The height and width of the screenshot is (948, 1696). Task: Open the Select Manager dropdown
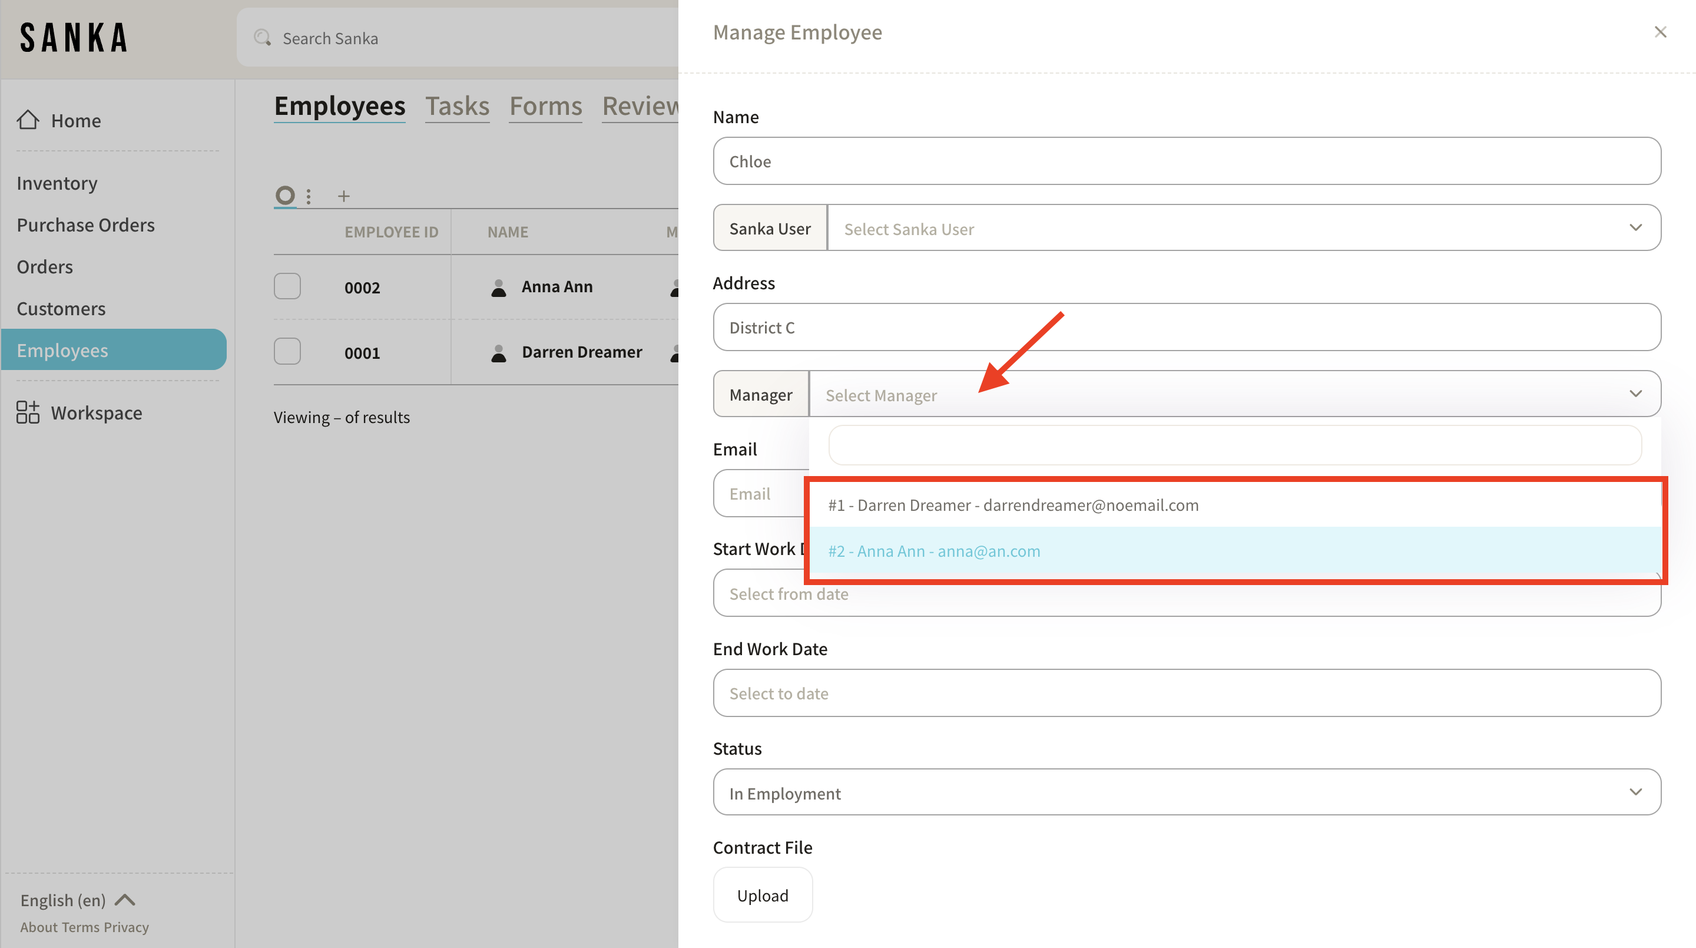pyautogui.click(x=1234, y=394)
